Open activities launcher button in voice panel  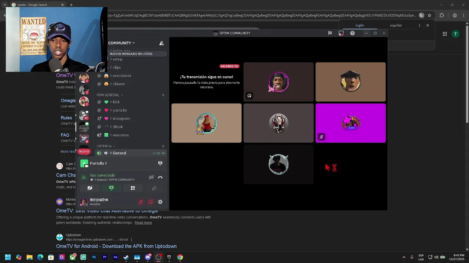133,188
